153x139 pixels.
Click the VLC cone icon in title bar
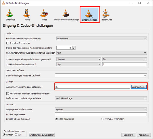pyautogui.click(x=3, y=3)
